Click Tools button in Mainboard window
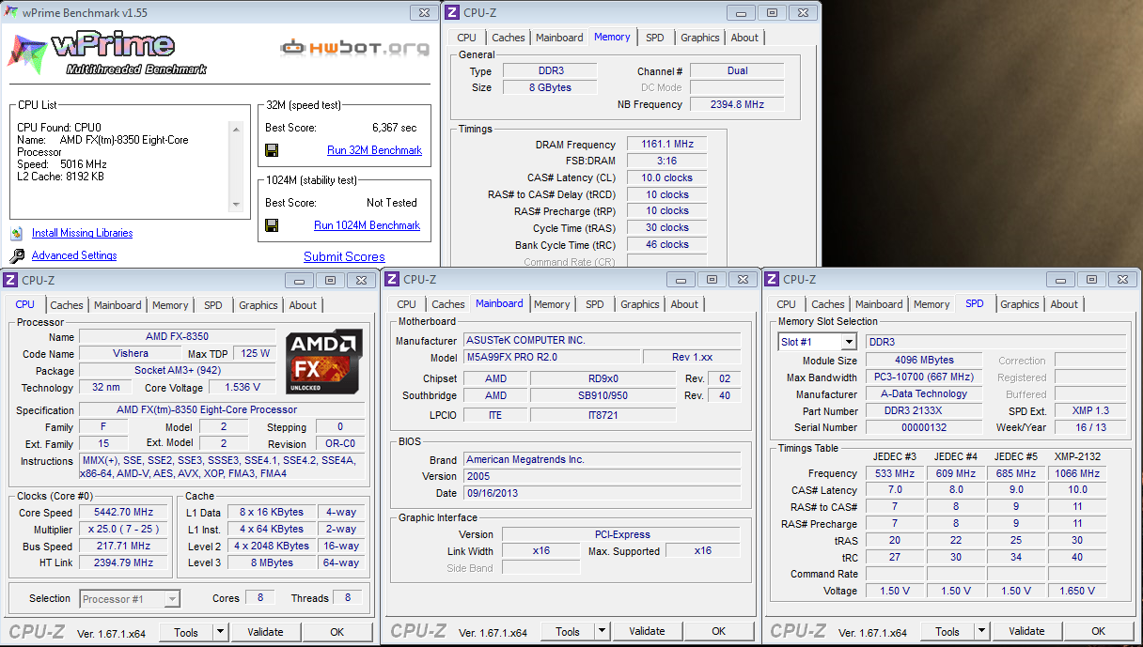Screen dimensions: 1143x647 point(568,631)
